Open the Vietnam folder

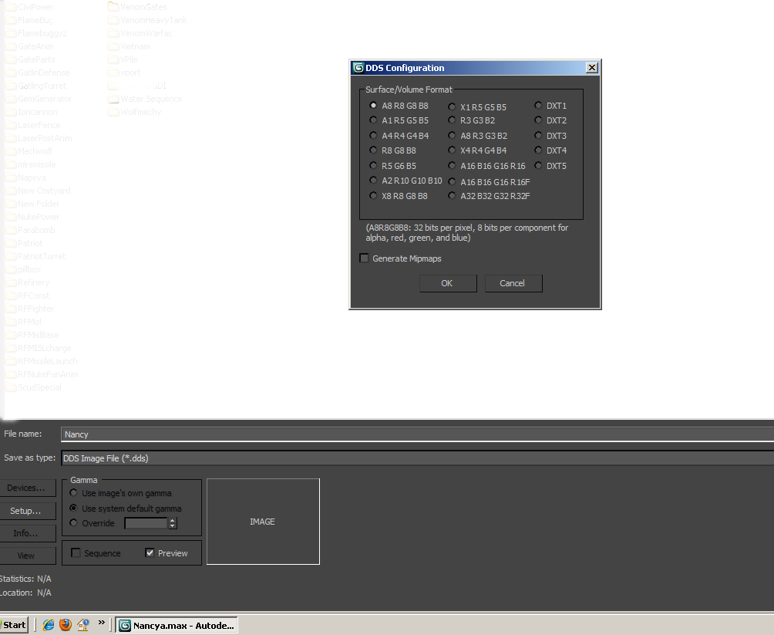129,46
